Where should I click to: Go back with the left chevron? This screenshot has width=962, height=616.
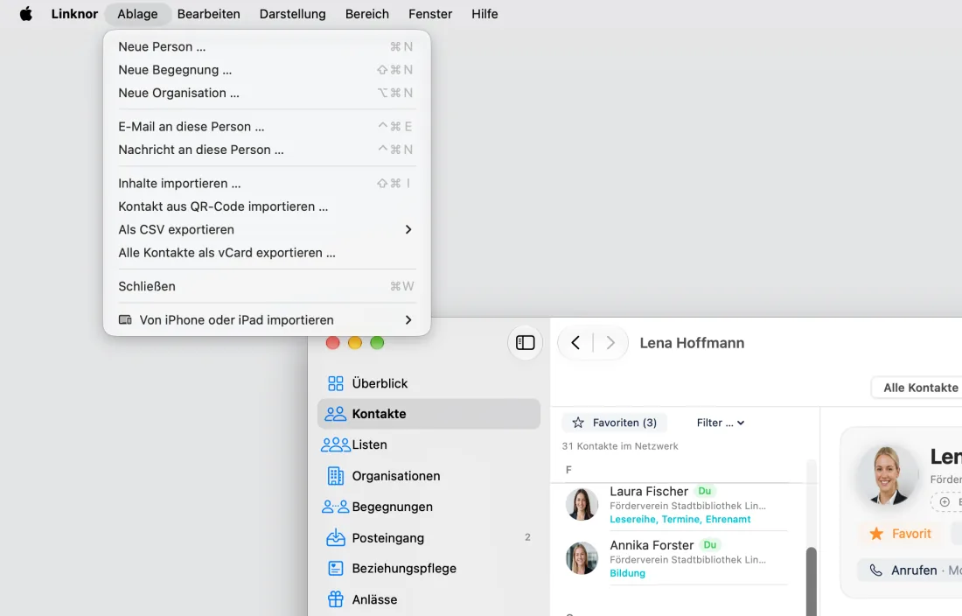point(575,342)
